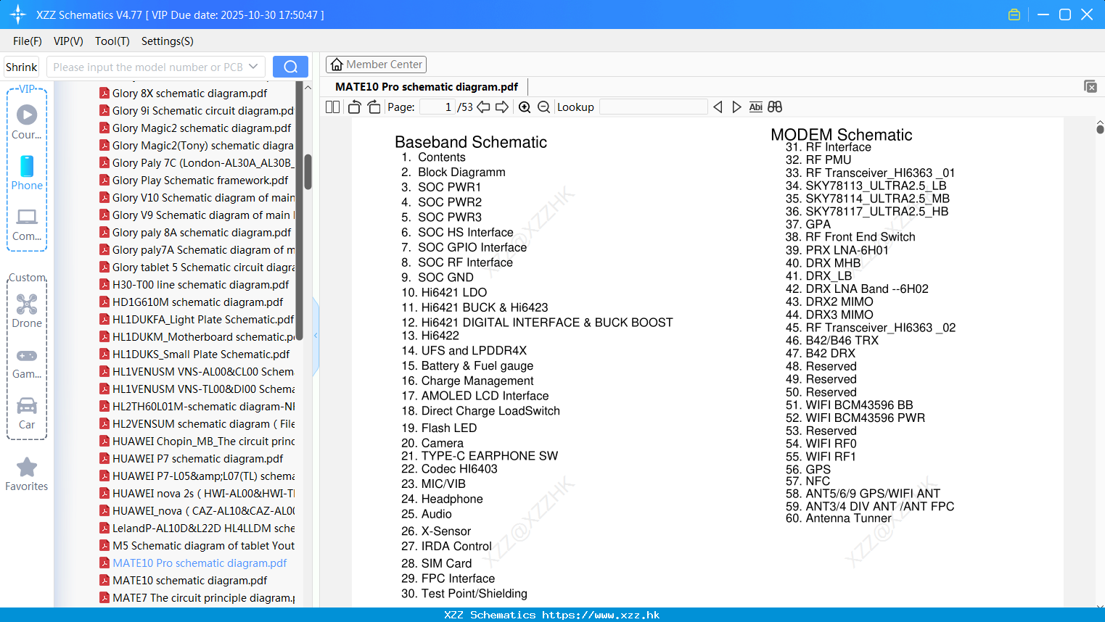The height and width of the screenshot is (622, 1105).
Task: Open Glory Magic2(Tony) schematic diagram
Action: point(203,145)
